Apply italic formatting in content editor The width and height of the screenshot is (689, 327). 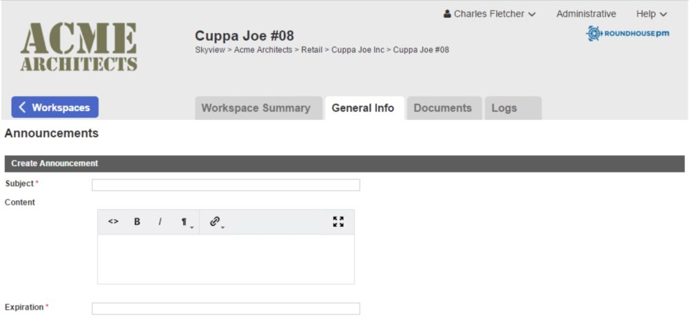click(160, 221)
